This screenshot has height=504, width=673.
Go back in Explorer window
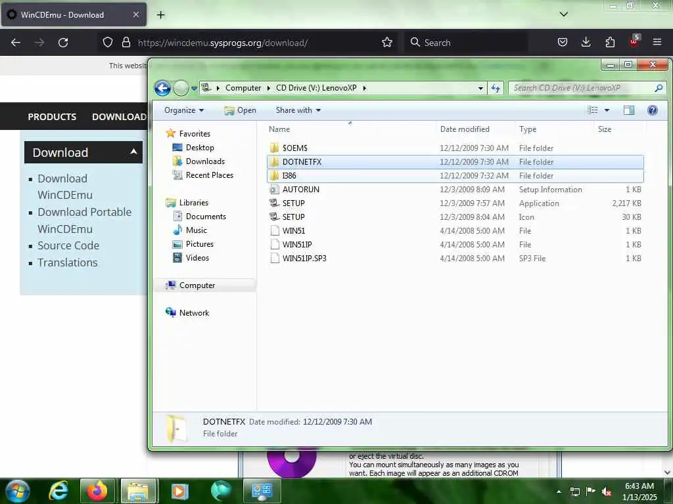pyautogui.click(x=163, y=89)
